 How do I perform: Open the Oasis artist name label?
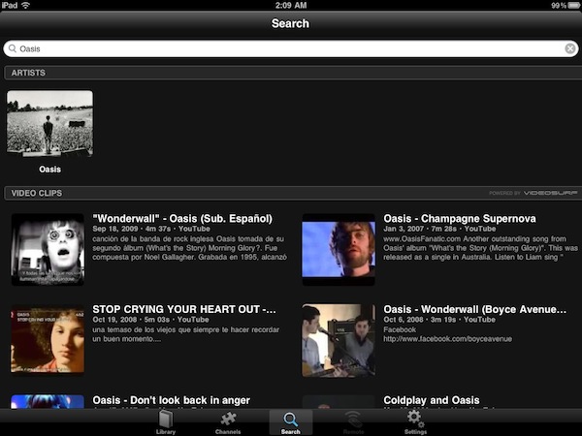tap(49, 170)
